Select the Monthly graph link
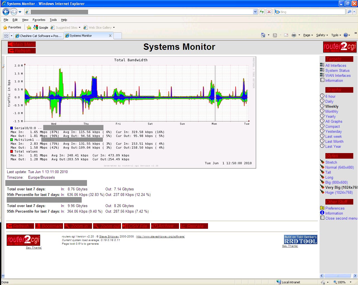The width and height of the screenshot is (358, 285). 332,111
